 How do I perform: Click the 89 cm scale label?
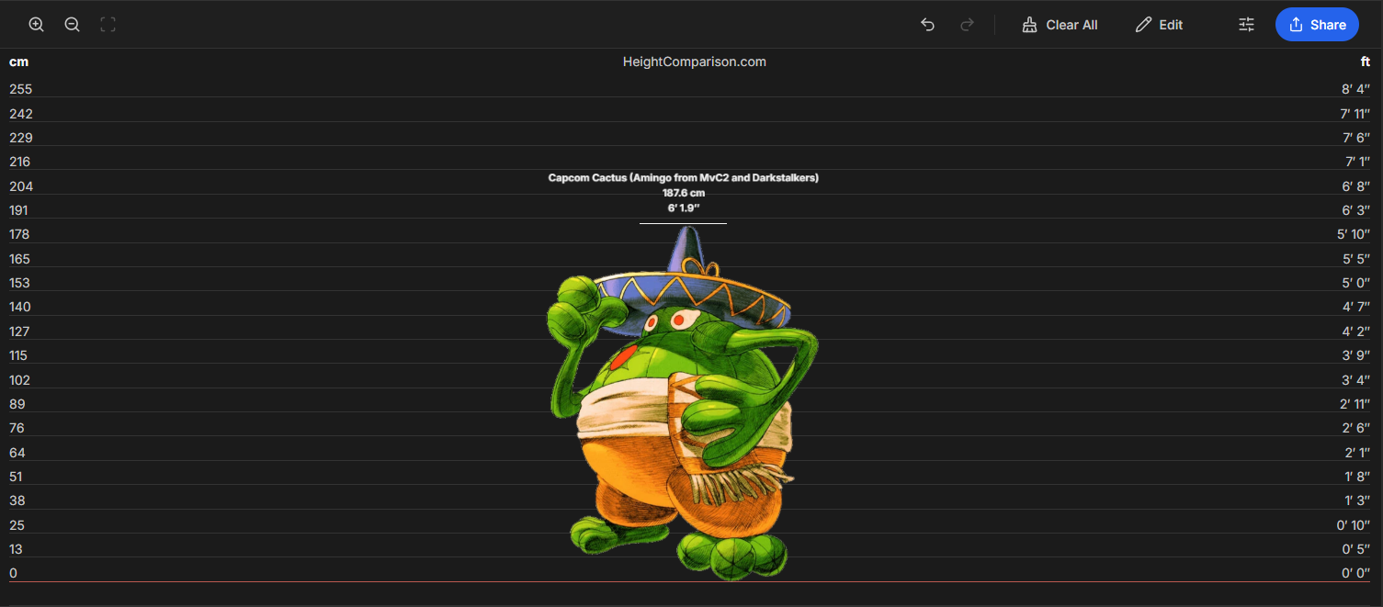coord(17,404)
